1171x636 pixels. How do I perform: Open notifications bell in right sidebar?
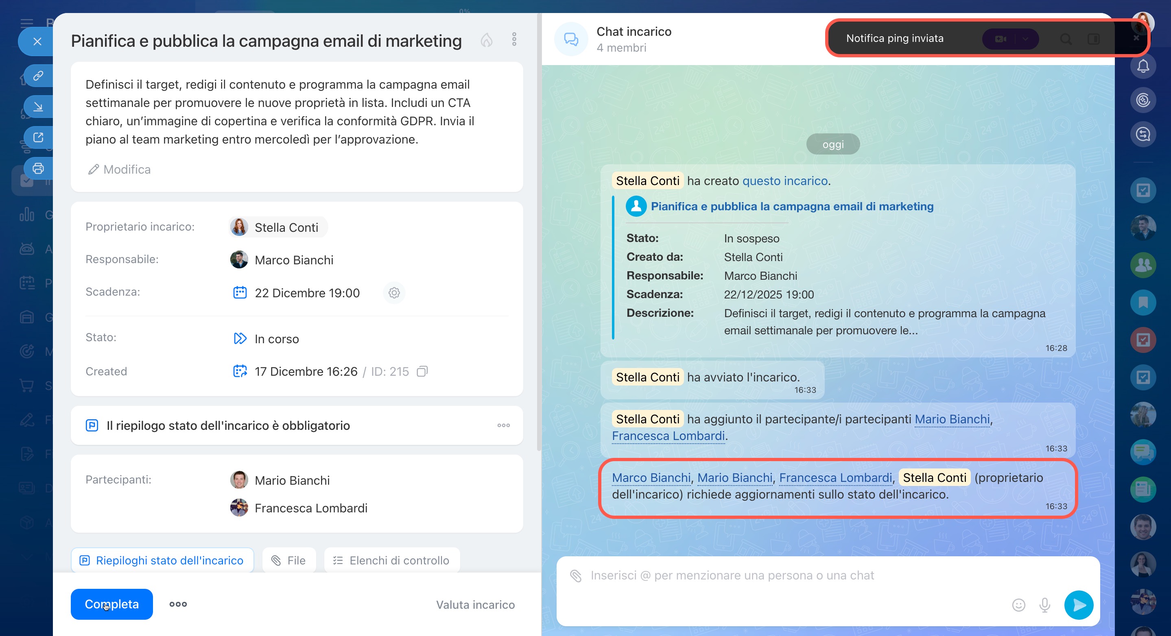[x=1143, y=66]
